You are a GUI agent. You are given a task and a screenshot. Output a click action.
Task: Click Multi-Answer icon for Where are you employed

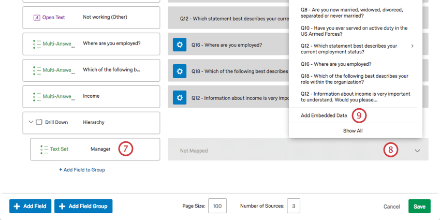point(37,43)
